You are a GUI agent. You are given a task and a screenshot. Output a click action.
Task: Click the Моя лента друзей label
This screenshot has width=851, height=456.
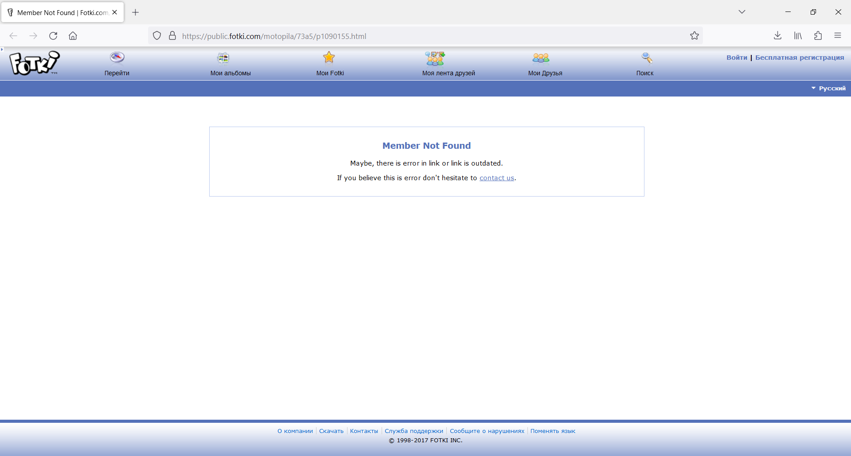click(449, 73)
